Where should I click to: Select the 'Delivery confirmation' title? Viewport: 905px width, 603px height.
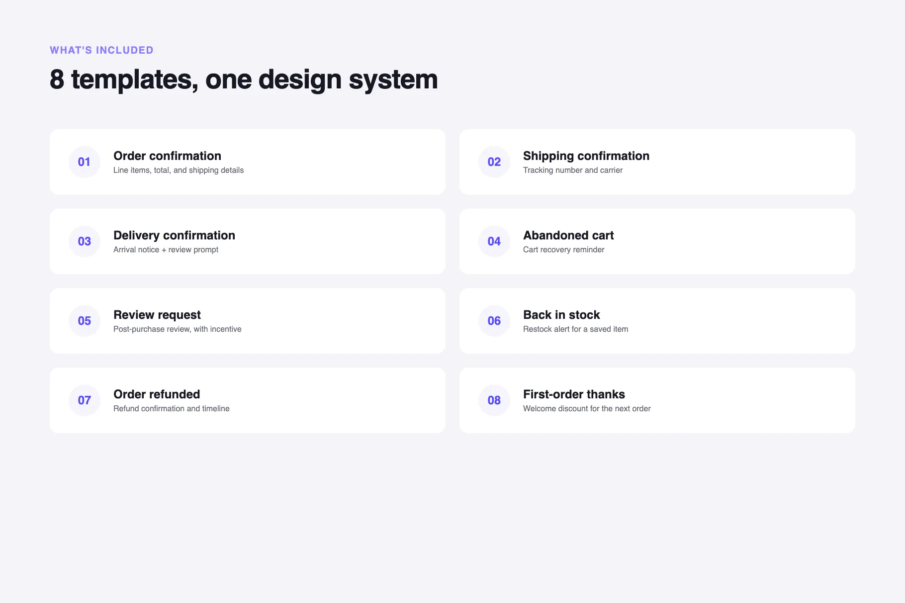pos(174,235)
